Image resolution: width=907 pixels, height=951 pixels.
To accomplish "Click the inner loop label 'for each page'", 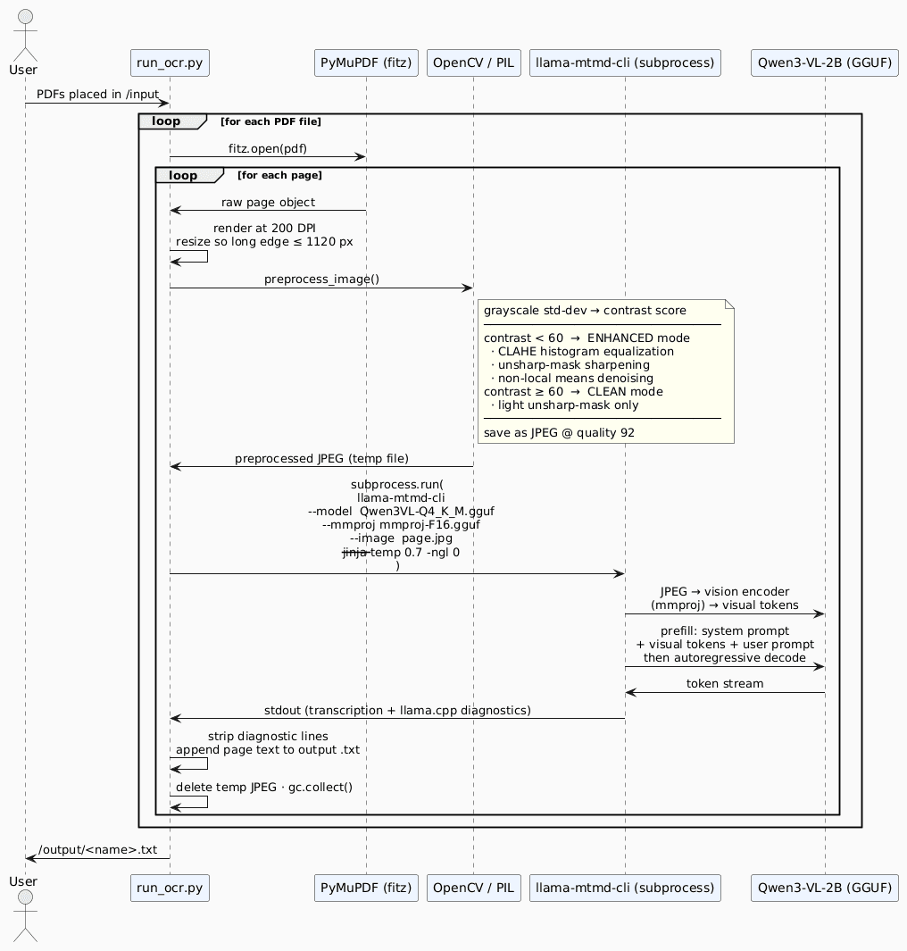I will coord(279,175).
